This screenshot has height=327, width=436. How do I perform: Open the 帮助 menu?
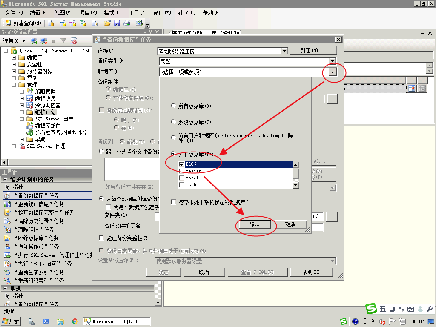click(x=211, y=13)
